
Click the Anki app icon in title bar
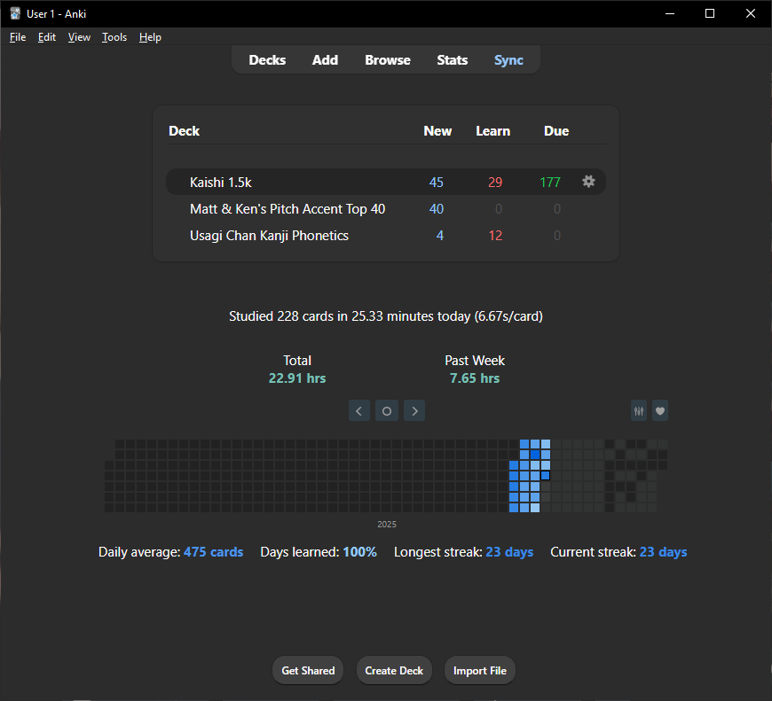point(15,13)
